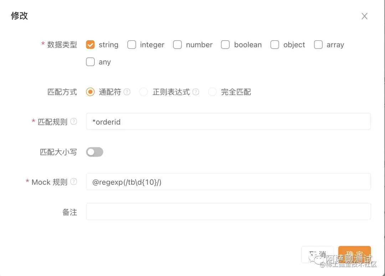
Task: Uncheck the string data type checkbox
Action: [x=90, y=45]
